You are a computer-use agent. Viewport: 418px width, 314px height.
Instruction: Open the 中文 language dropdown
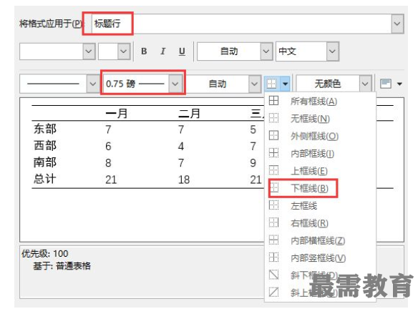pyautogui.click(x=332, y=51)
